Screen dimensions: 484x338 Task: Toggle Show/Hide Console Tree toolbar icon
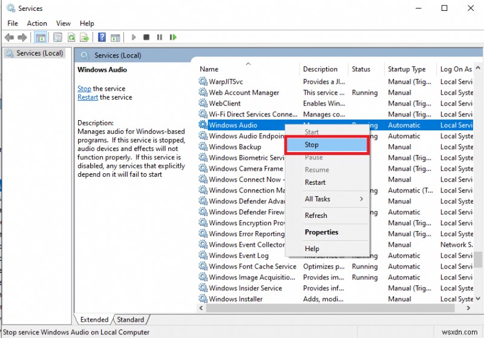pyautogui.click(x=41, y=37)
